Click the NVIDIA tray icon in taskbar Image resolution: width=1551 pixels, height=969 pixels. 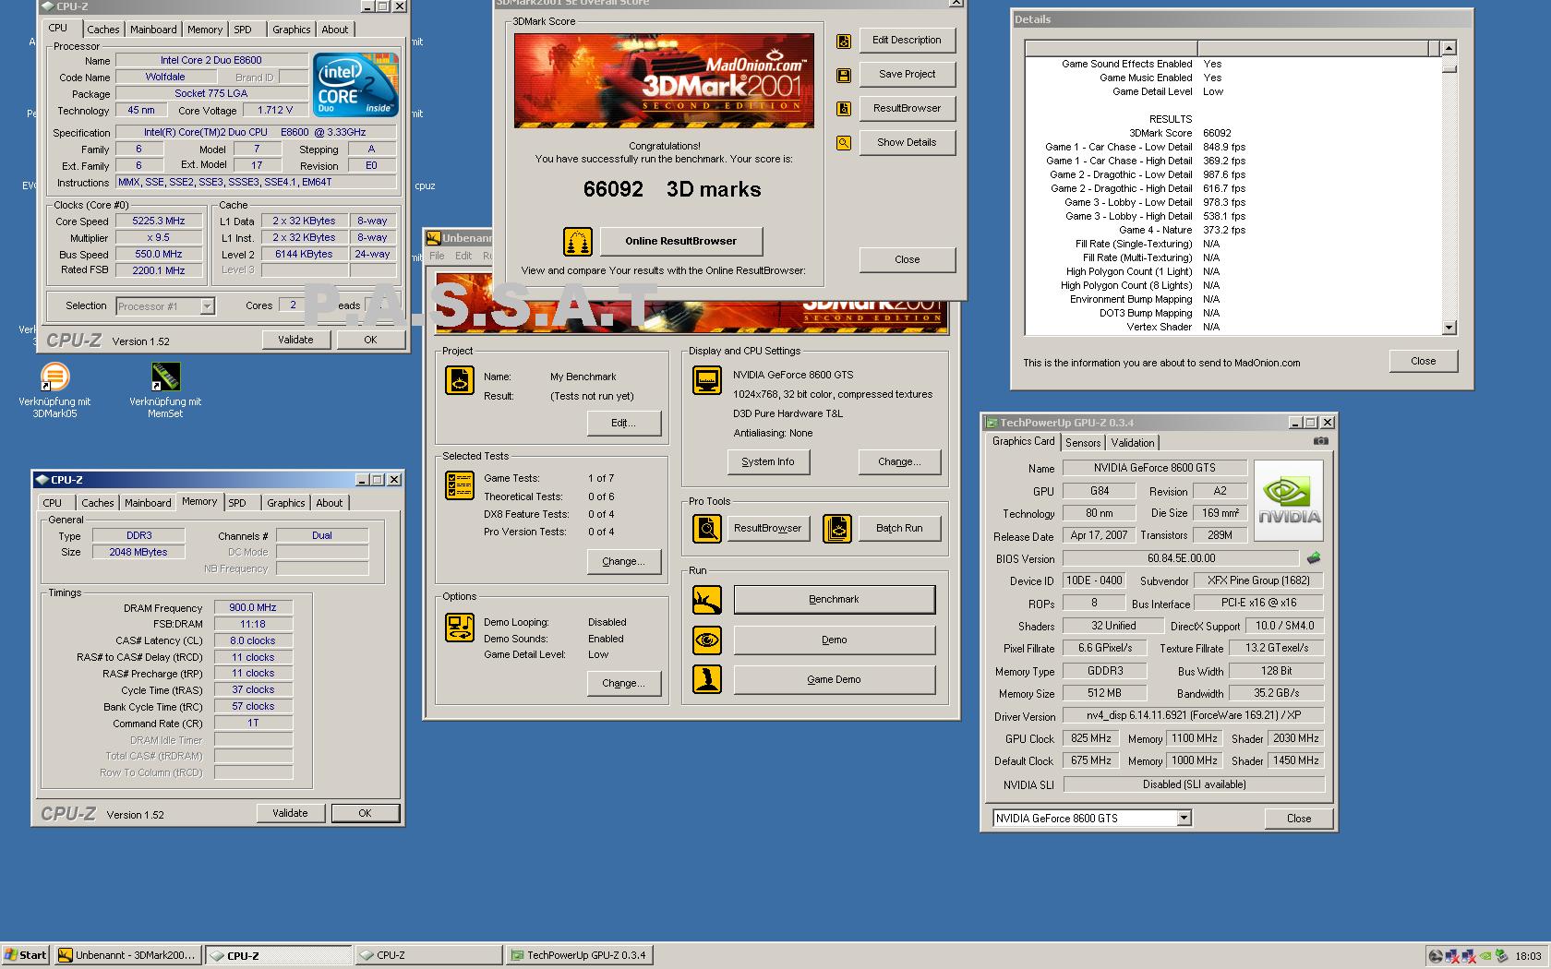pos(1485,956)
